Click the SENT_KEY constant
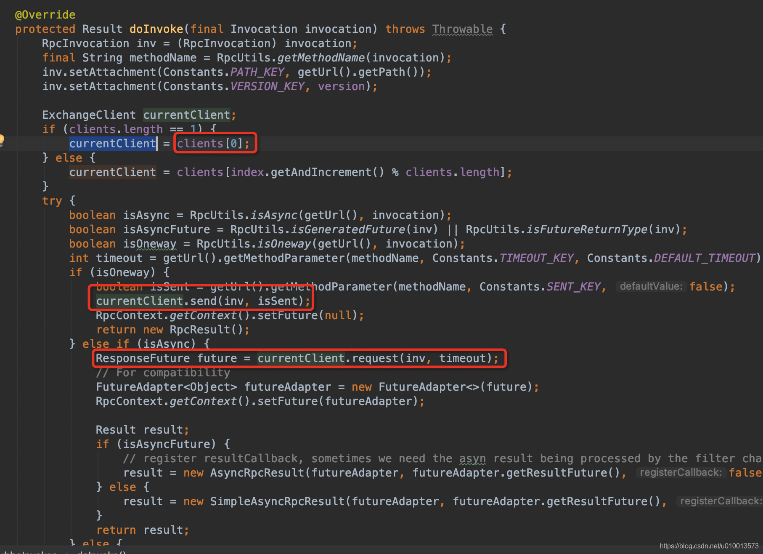This screenshot has width=763, height=554. pyautogui.click(x=573, y=287)
